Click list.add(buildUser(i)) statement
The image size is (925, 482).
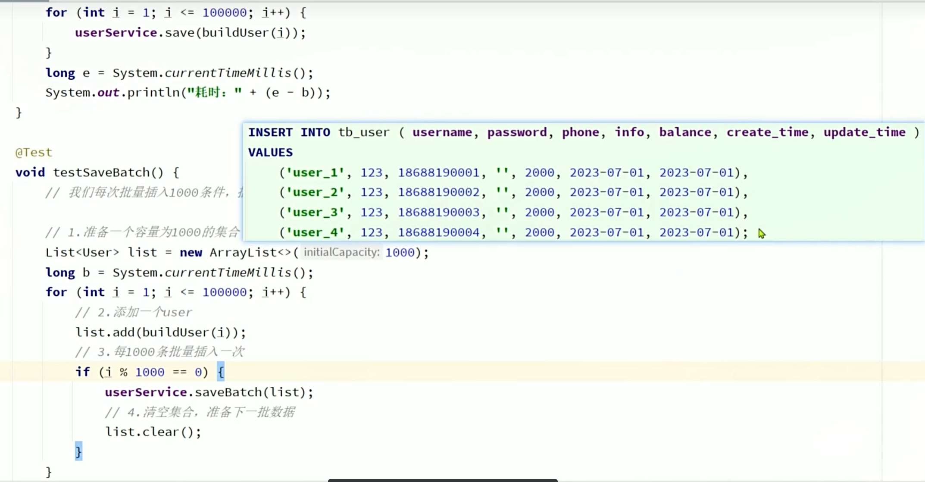click(160, 332)
